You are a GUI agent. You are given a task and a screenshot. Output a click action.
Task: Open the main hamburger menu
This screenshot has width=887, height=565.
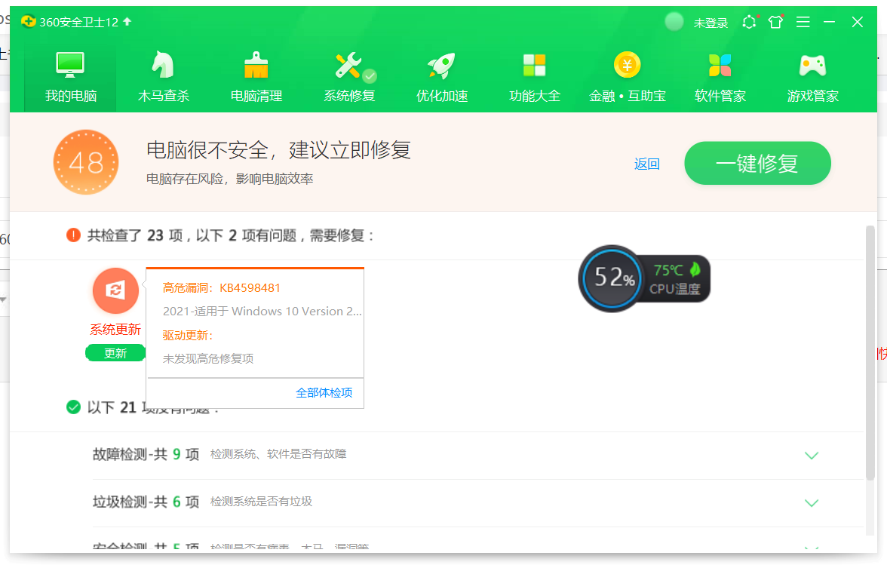[803, 21]
